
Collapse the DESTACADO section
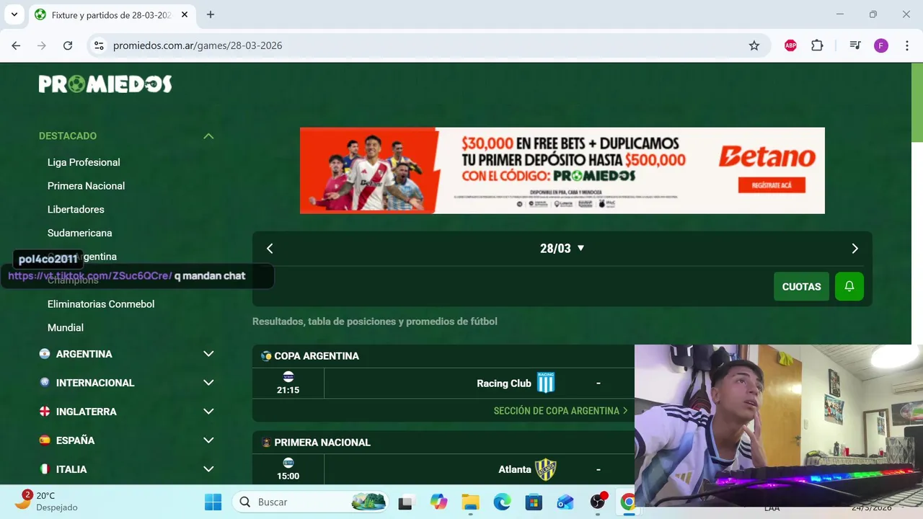(x=208, y=136)
